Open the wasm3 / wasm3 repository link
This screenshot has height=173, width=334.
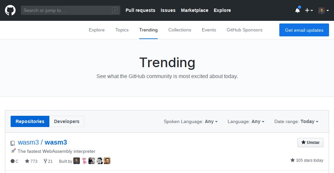[42, 142]
